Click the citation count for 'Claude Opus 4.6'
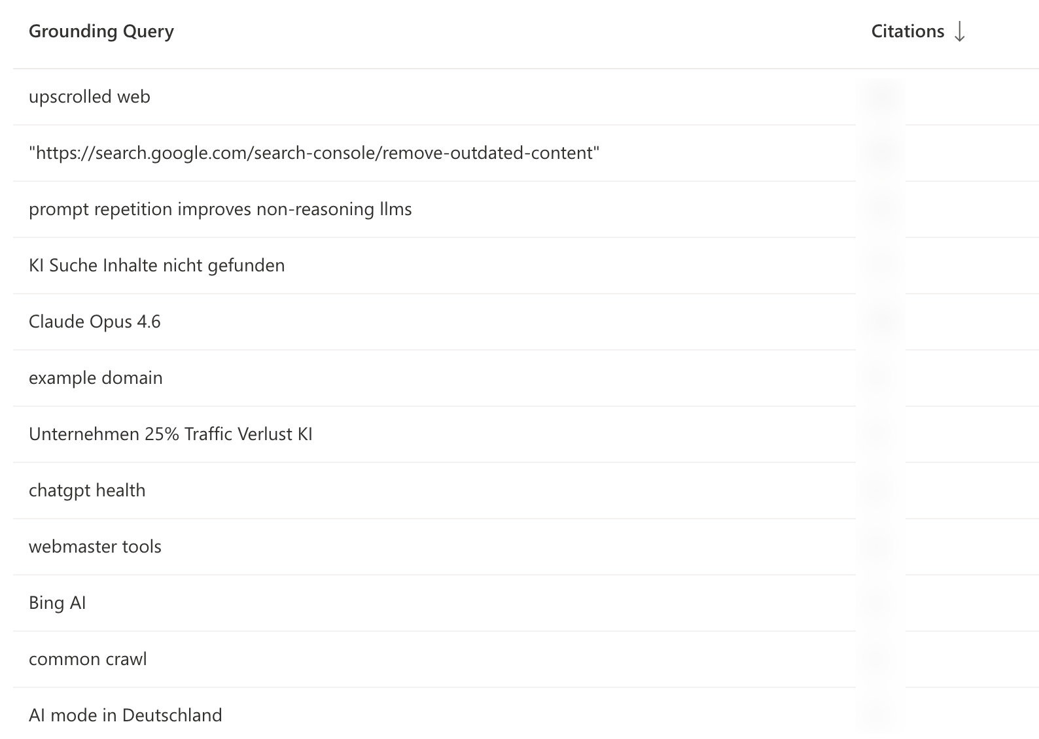 coord(880,321)
